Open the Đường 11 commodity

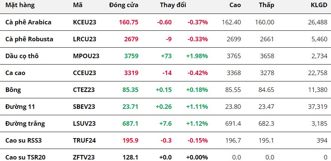[20, 107]
